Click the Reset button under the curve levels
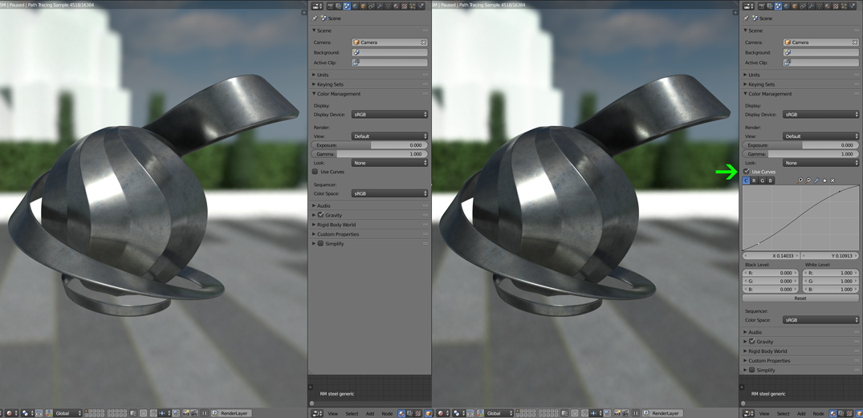Image resolution: width=863 pixels, height=418 pixels. [800, 298]
